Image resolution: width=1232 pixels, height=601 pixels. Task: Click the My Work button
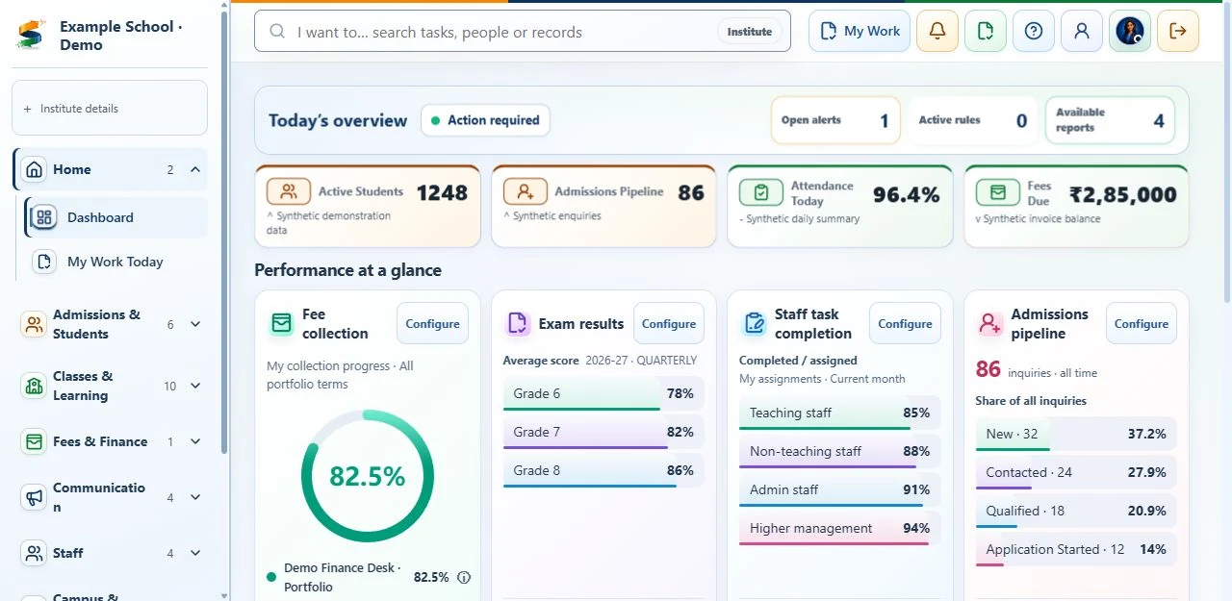coord(860,31)
